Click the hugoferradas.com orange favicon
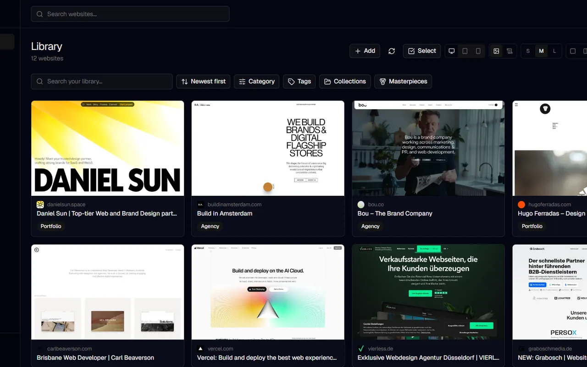Viewport: 587px width, 367px height. [x=521, y=205]
